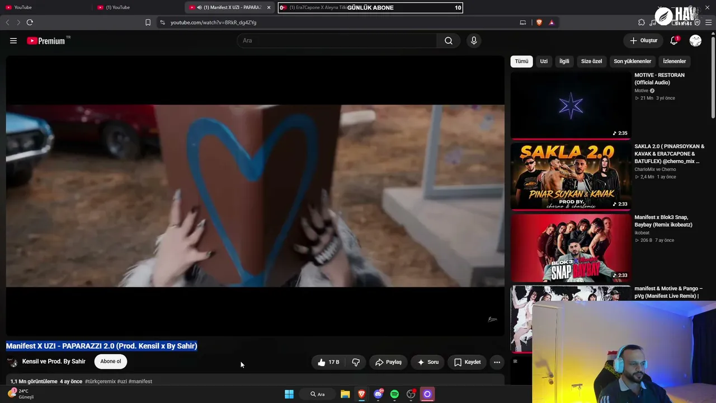The image size is (716, 403).
Task: Open MOTIVE - RESTORAN video thumbnail
Action: [571, 105]
